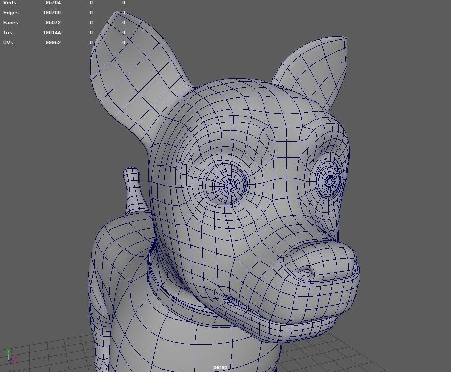Click the view axis orientation gizmo

(x=11, y=355)
